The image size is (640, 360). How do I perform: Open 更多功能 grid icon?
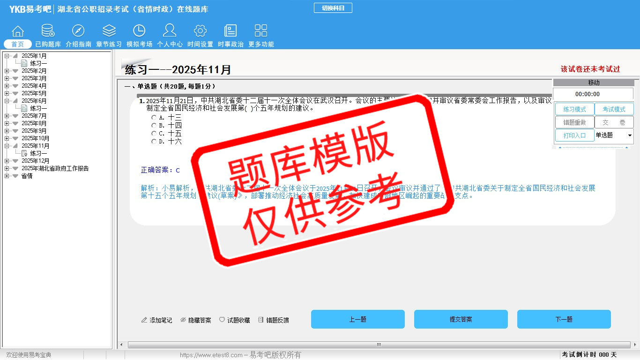(261, 31)
